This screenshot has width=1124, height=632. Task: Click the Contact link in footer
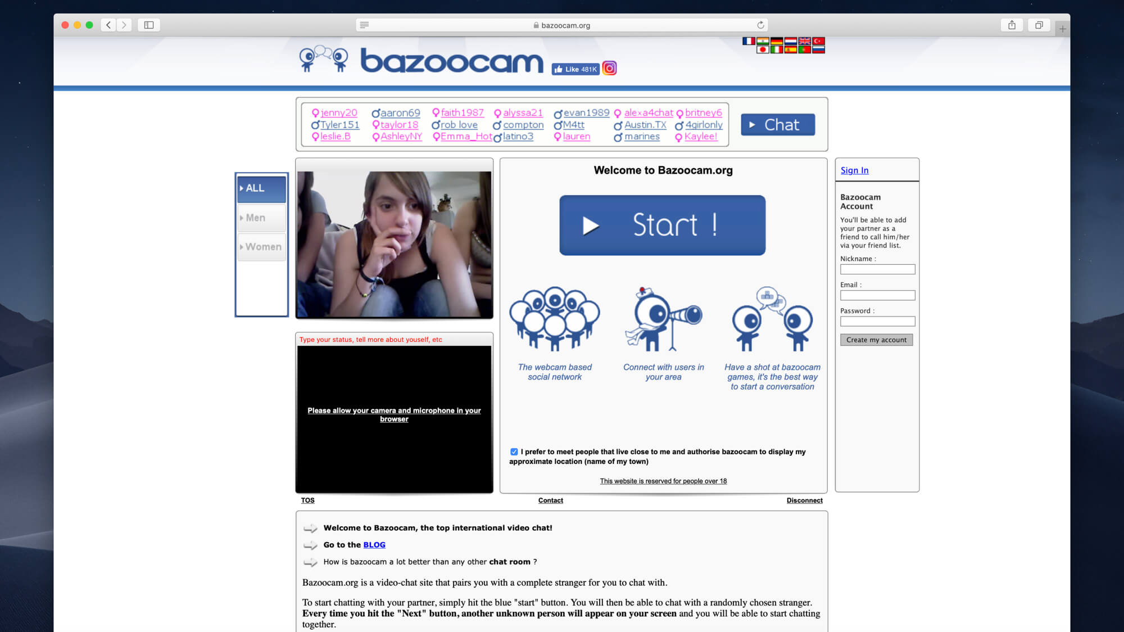550,500
